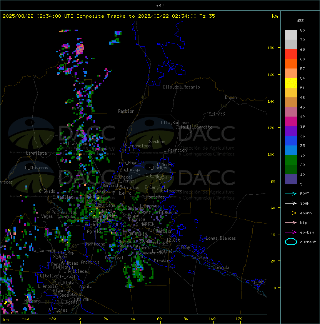Click the purple swatch between 39 and 36

click(291, 131)
